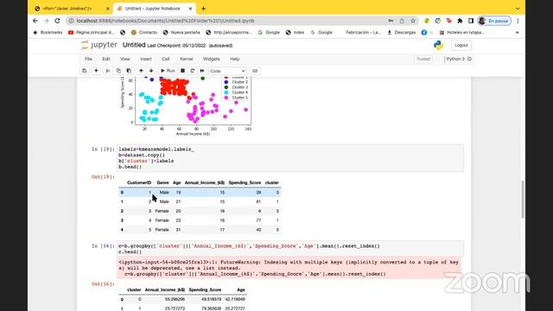
Task: Click input cell In [56] code
Action: 290,249
